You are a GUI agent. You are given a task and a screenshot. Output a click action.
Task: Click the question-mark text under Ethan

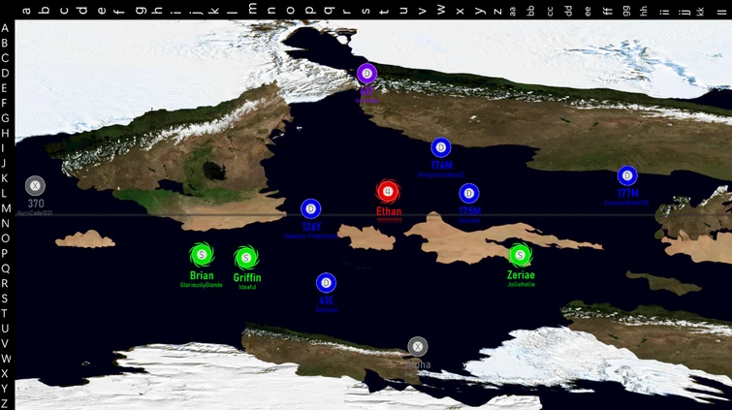click(389, 220)
